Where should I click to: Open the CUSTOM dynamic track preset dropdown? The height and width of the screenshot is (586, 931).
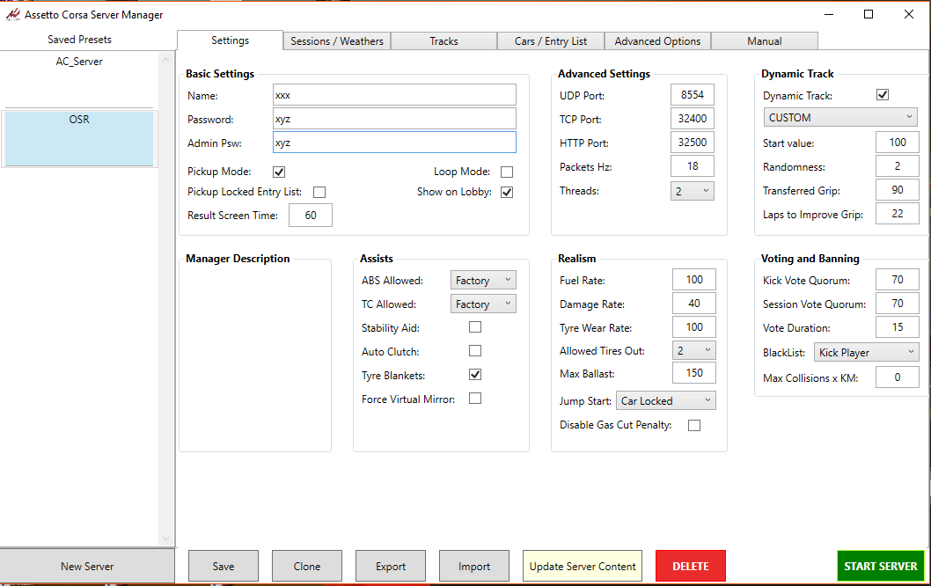click(840, 118)
